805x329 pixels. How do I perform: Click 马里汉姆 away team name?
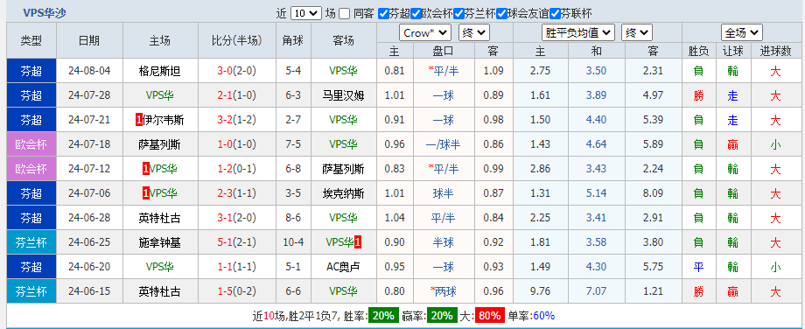click(x=344, y=95)
